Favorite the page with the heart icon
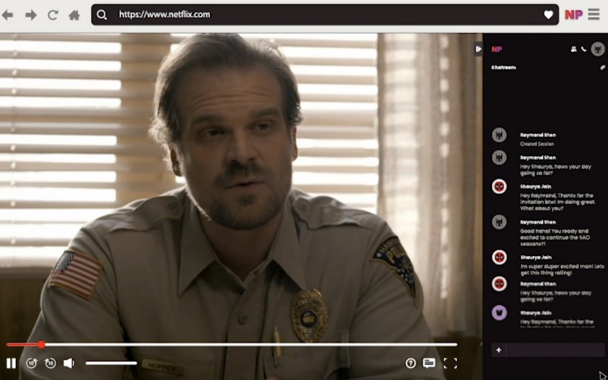The height and width of the screenshot is (380, 608). 548,15
